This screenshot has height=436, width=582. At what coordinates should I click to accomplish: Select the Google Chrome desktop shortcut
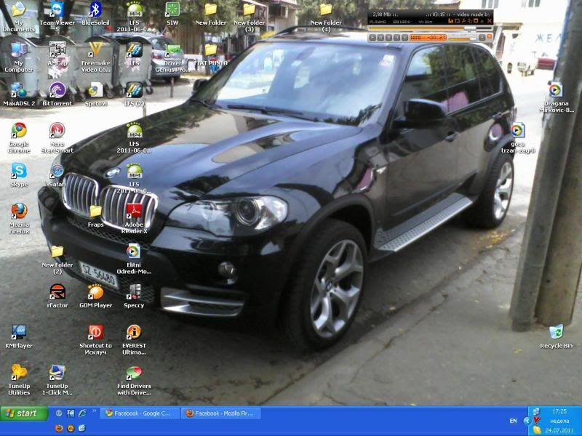click(19, 138)
